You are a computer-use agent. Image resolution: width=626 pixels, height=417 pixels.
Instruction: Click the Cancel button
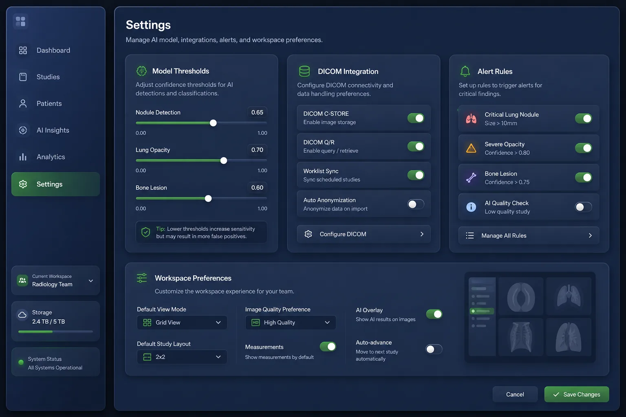515,394
